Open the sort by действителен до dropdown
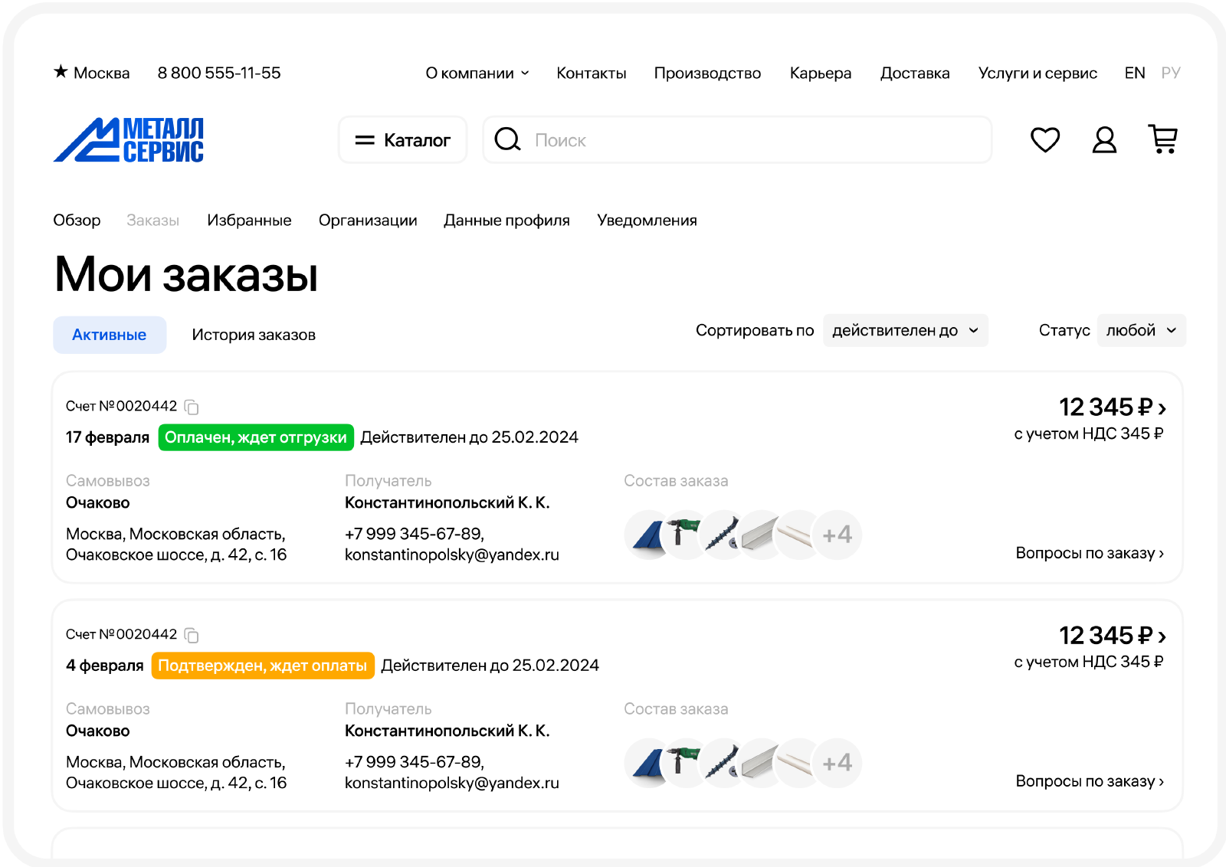1226x867 pixels. (905, 330)
